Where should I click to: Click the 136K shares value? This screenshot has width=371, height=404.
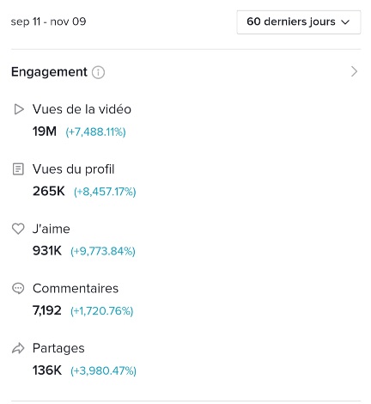[x=47, y=370]
